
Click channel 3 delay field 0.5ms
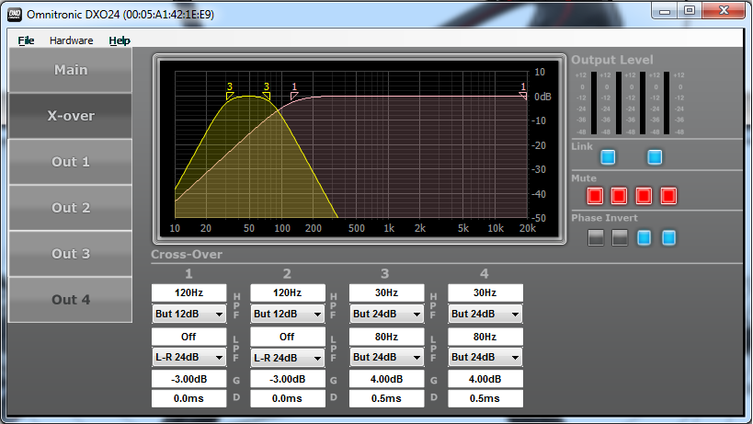pyautogui.click(x=386, y=398)
